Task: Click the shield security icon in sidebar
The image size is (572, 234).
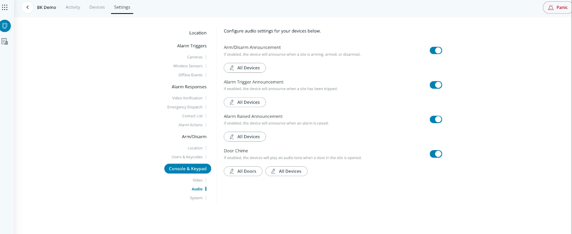Action: coord(5,26)
